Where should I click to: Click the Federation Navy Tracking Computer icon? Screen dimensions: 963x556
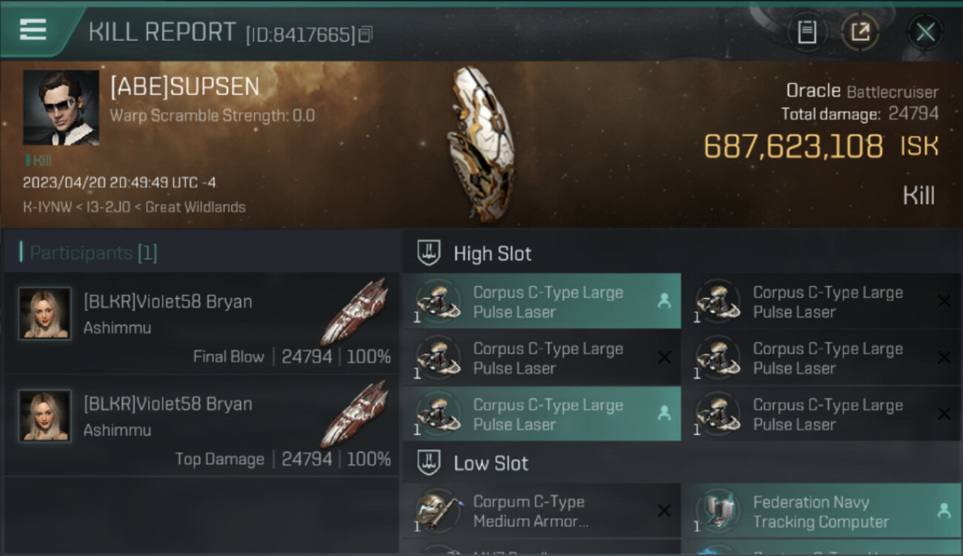click(717, 511)
